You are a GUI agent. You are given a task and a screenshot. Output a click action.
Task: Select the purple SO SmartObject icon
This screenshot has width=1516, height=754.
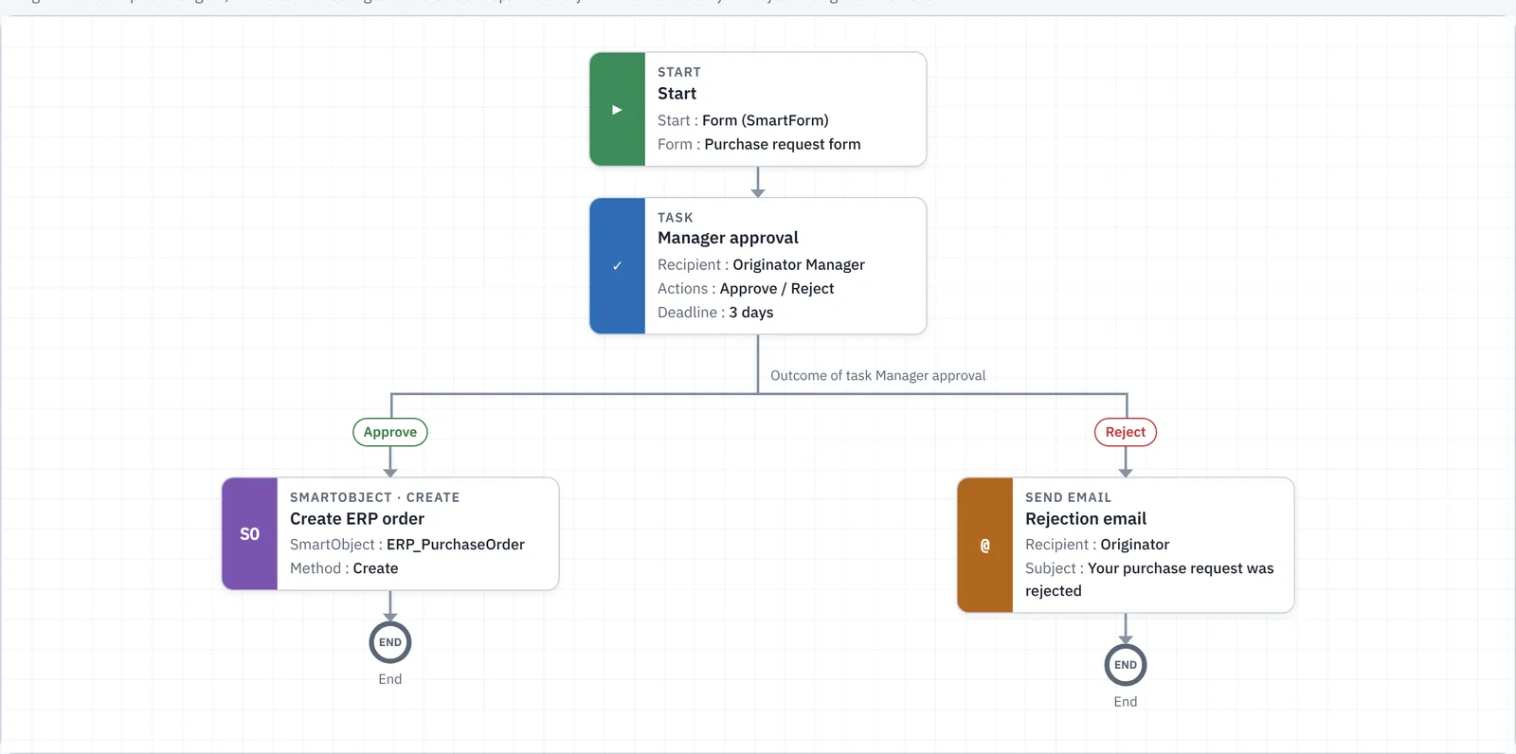click(x=250, y=533)
